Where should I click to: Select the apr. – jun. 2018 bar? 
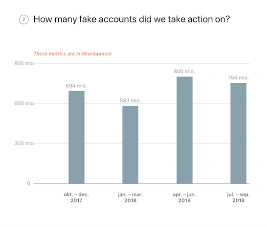point(184,130)
